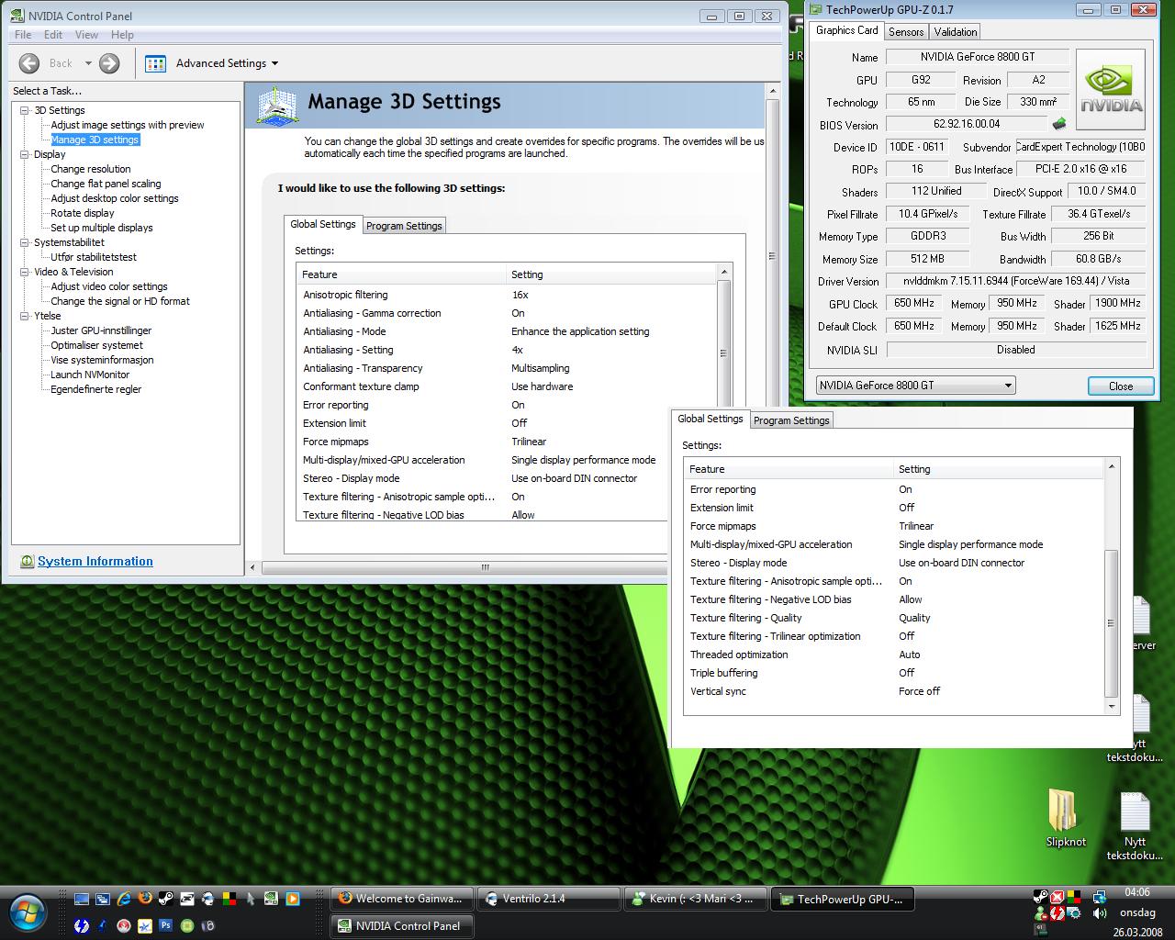Launch Ventrilo from quick launch

pyautogui.click(x=208, y=899)
